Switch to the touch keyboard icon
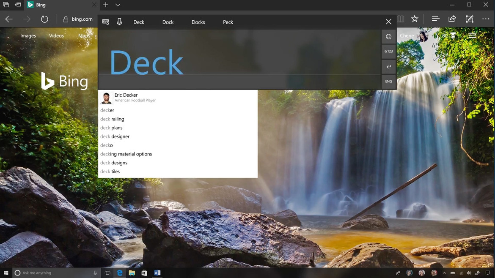495x278 pixels. click(106, 22)
